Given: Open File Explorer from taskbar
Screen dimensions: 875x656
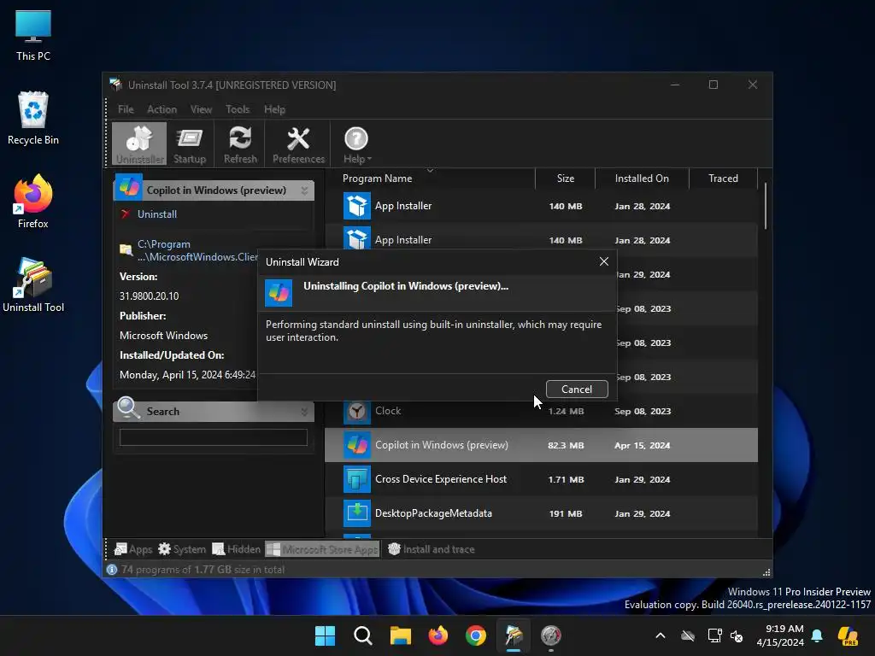Looking at the screenshot, I should point(400,635).
